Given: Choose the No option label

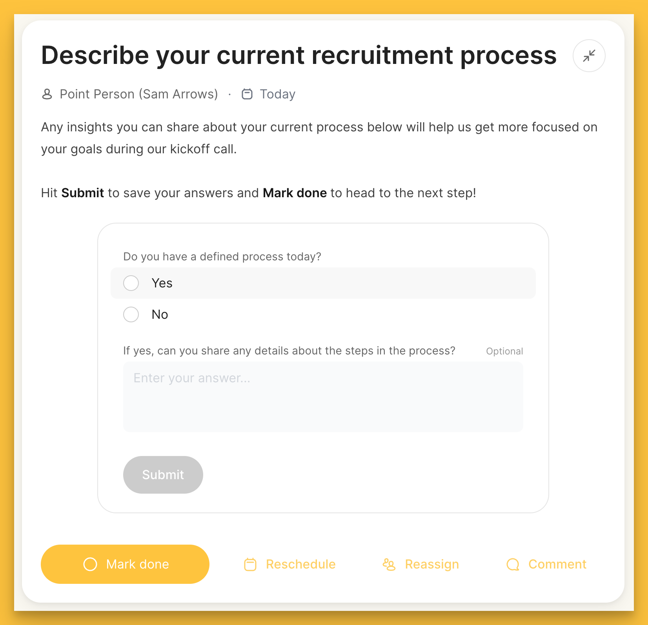Looking at the screenshot, I should pos(160,314).
